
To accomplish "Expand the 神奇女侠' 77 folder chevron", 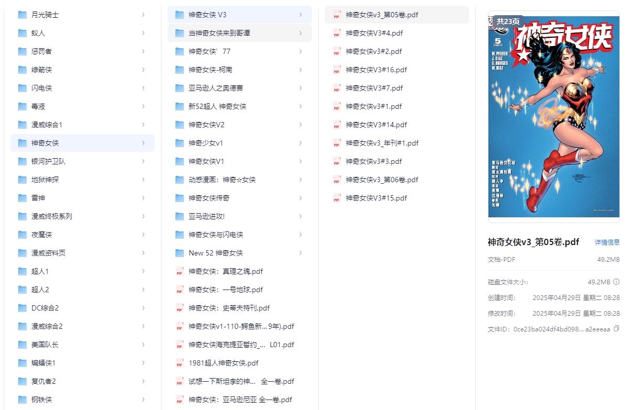I will (300, 51).
